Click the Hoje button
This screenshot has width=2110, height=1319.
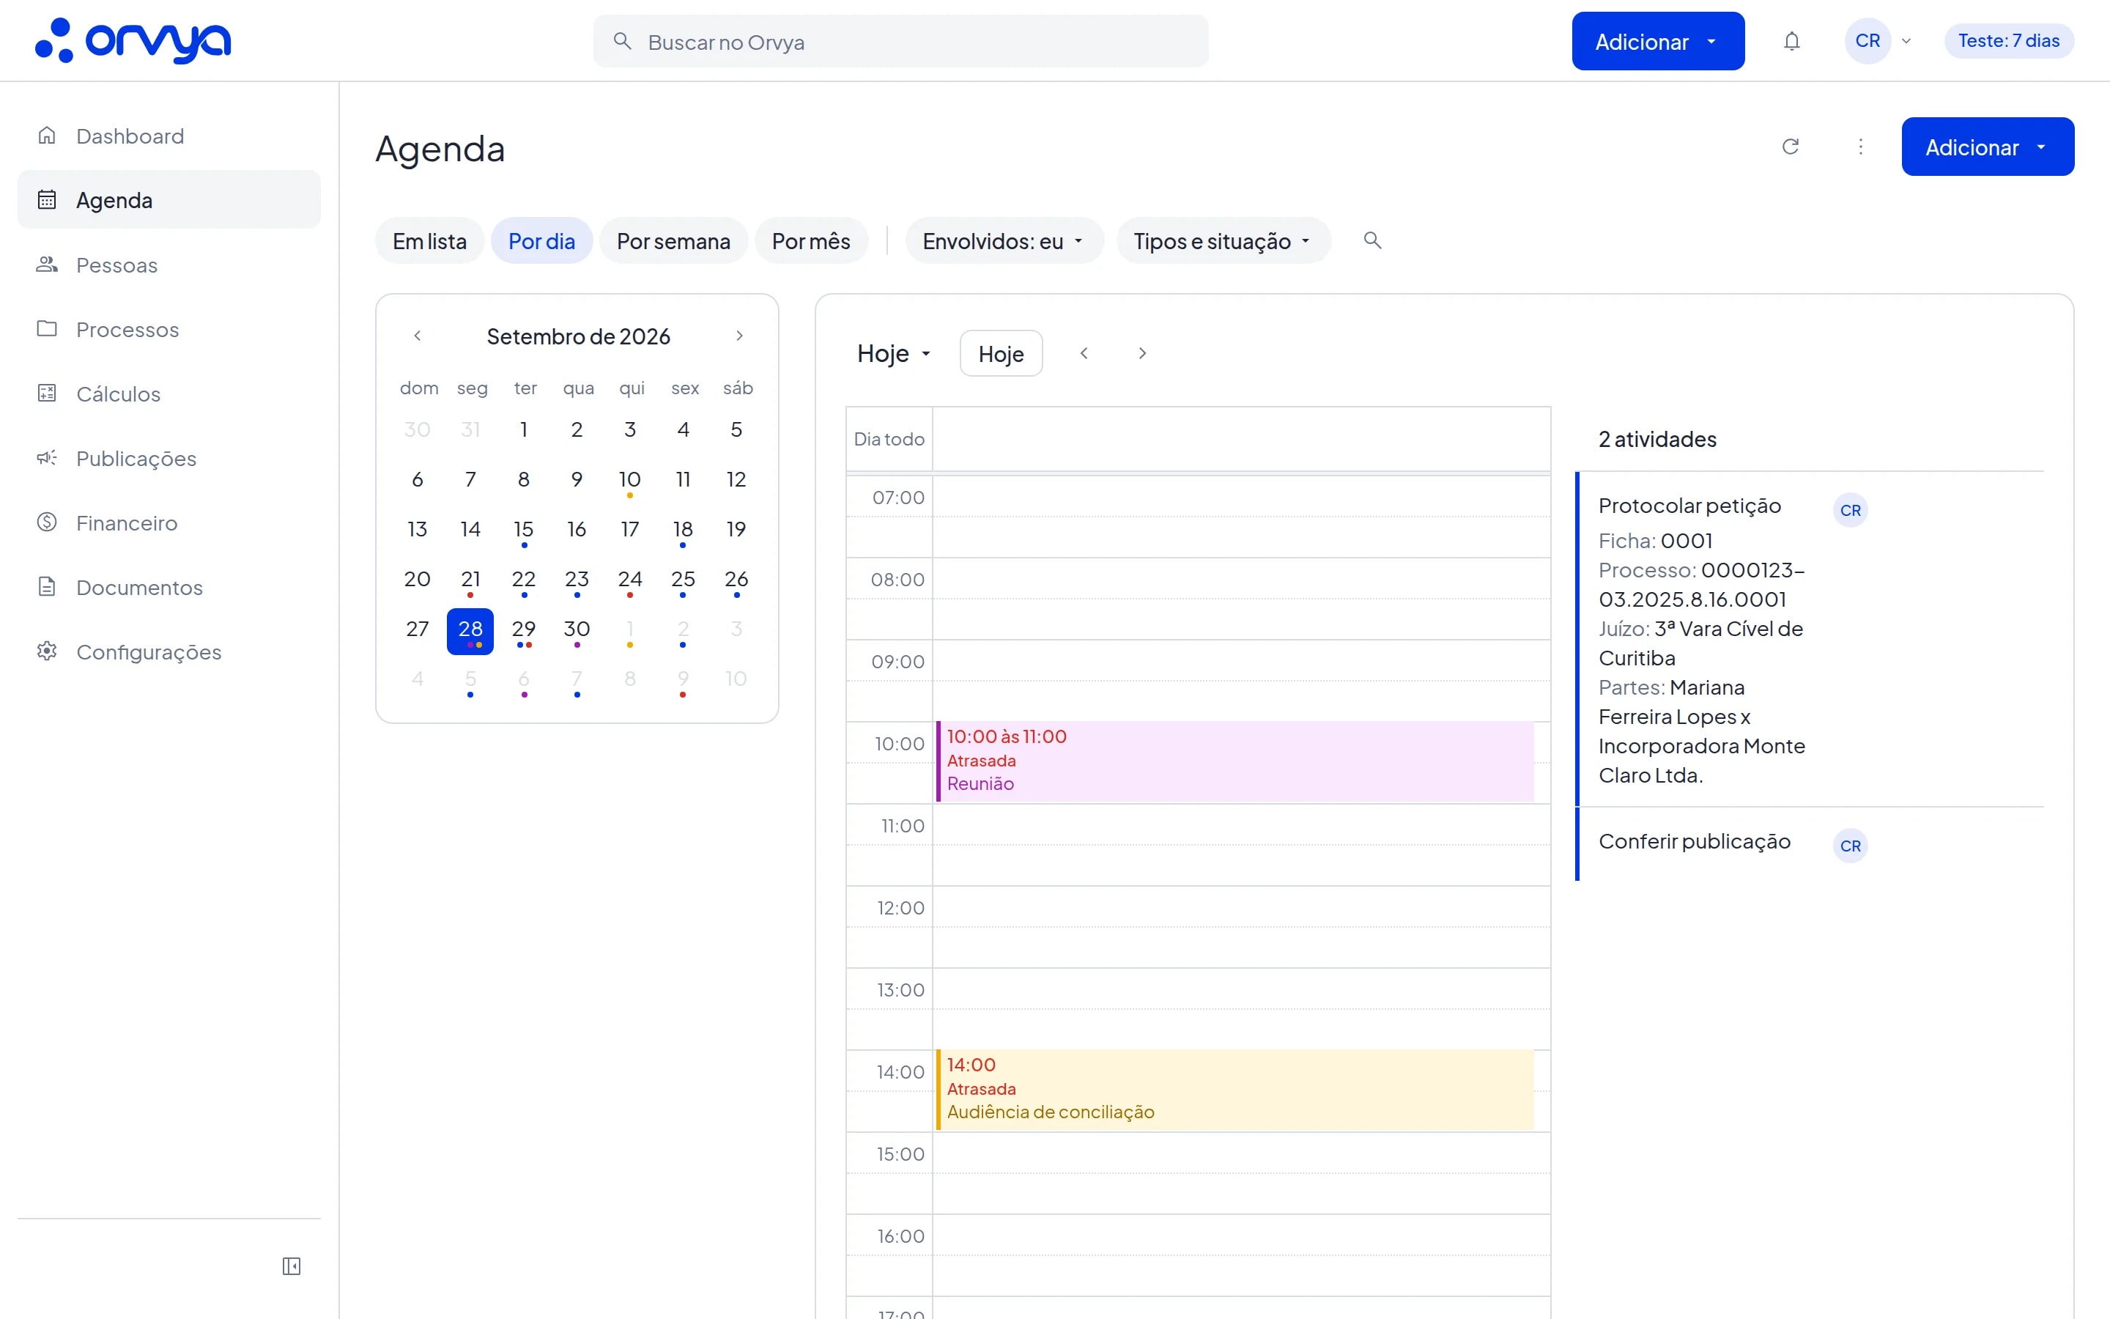(1001, 353)
